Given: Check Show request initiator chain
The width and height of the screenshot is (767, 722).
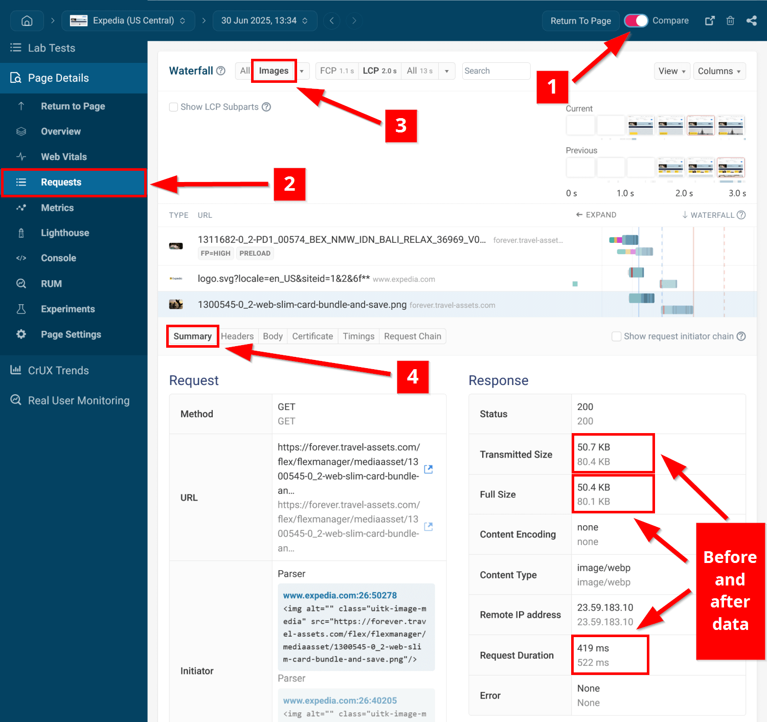Looking at the screenshot, I should click(x=617, y=336).
